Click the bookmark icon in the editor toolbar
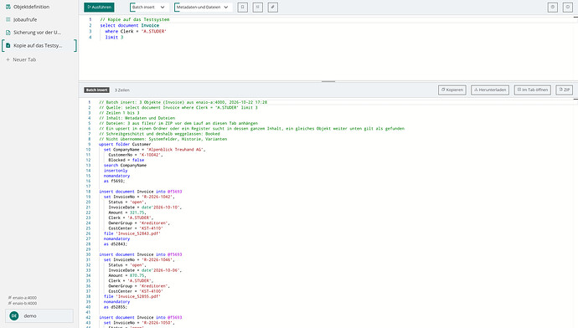 [x=243, y=7]
